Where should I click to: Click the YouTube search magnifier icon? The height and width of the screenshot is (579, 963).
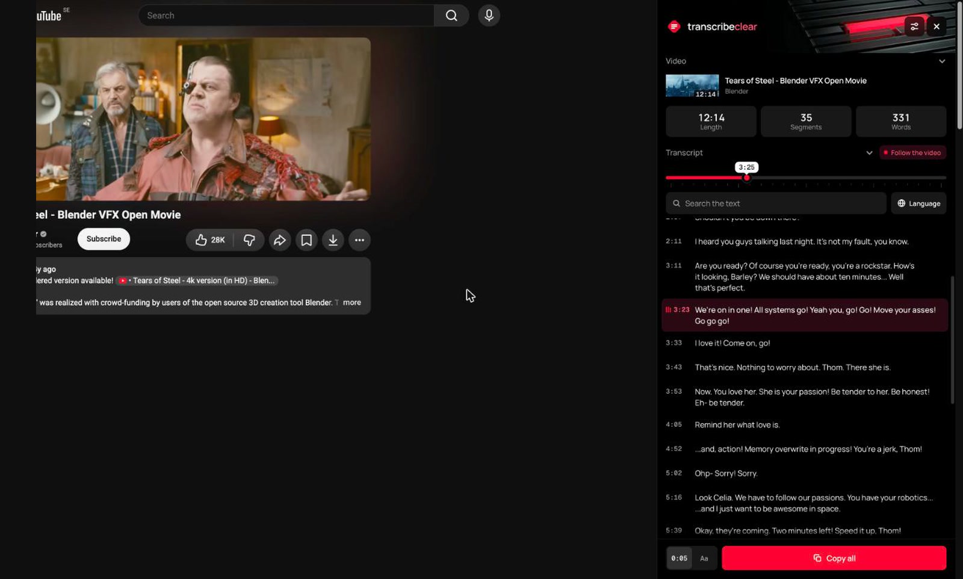451,16
